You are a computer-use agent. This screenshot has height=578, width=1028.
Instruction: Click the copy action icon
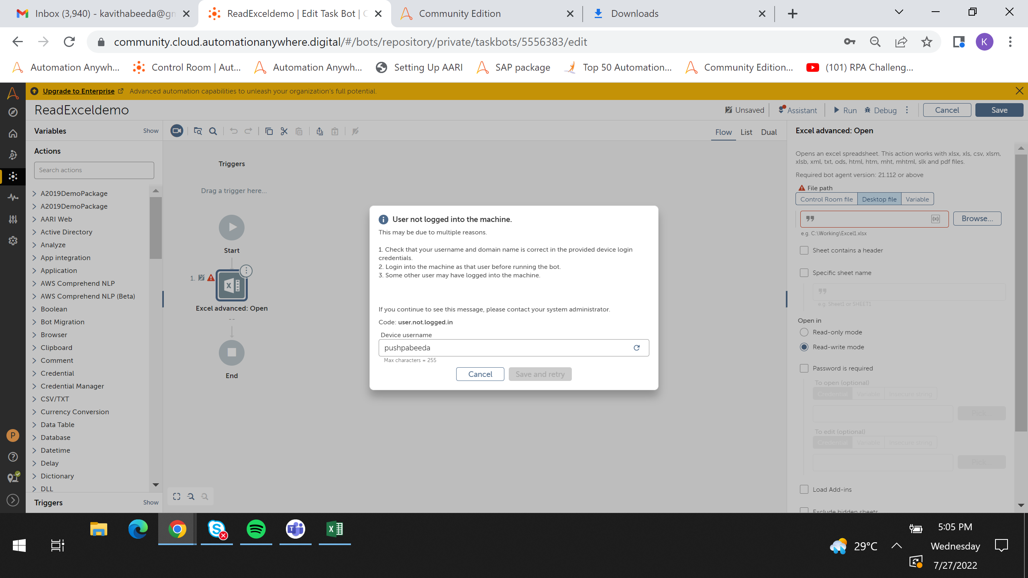pos(269,131)
